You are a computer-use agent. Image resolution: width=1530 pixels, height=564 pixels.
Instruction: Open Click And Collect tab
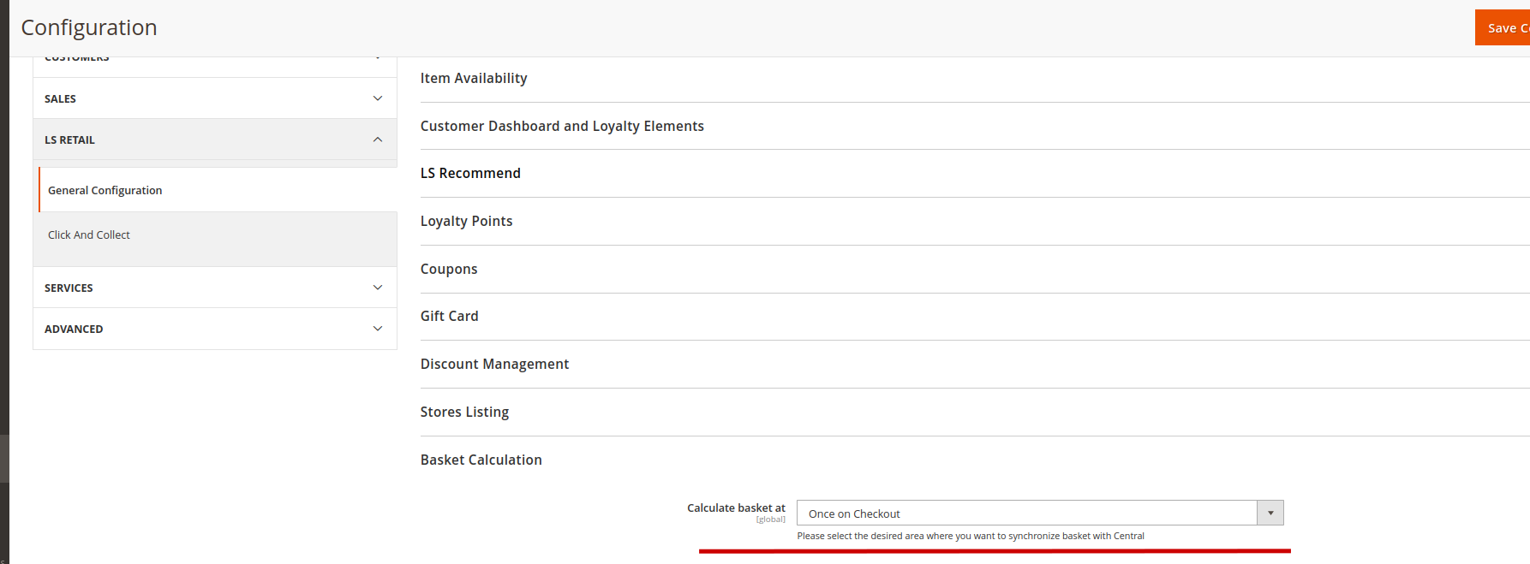tap(89, 235)
